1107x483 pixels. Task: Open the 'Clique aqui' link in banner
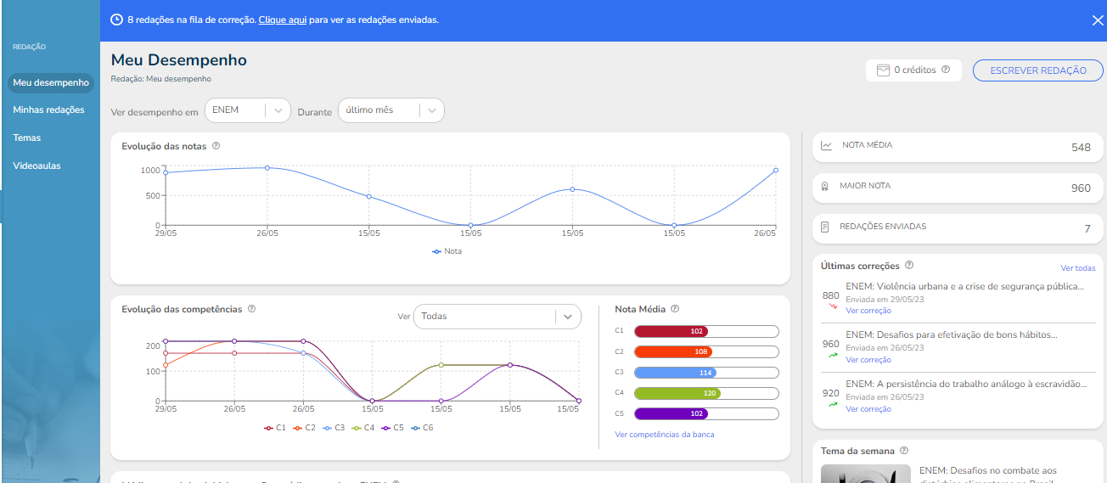[282, 20]
